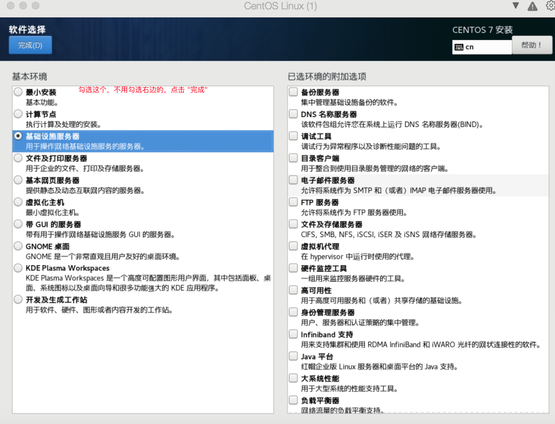Click the text 调试行为异常程序以及诊断性能问题的工具。

[371, 147]
